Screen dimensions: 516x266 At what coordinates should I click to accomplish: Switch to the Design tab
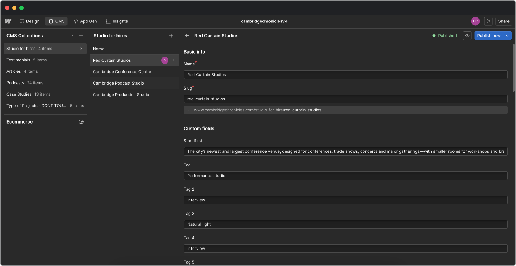point(29,21)
